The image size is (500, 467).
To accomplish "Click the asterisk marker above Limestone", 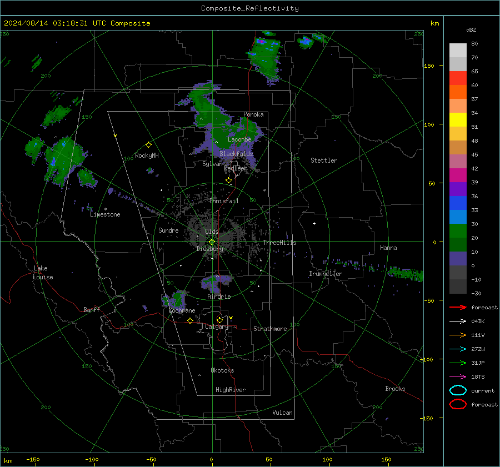I will (x=105, y=209).
